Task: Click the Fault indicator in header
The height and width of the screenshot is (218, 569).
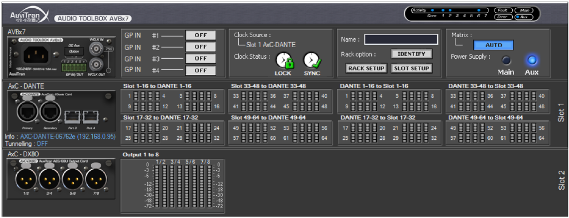Action: pos(503,11)
